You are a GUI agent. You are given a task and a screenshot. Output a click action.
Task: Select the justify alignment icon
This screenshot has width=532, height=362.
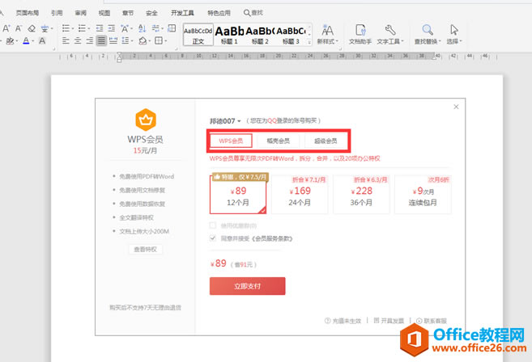click(x=101, y=40)
